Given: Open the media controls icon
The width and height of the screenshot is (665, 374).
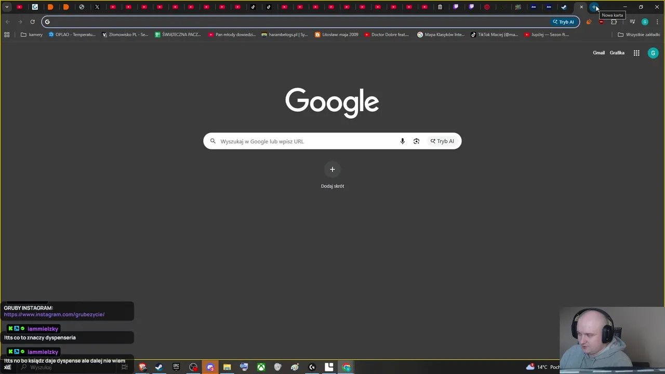Looking at the screenshot, I should click(x=632, y=22).
